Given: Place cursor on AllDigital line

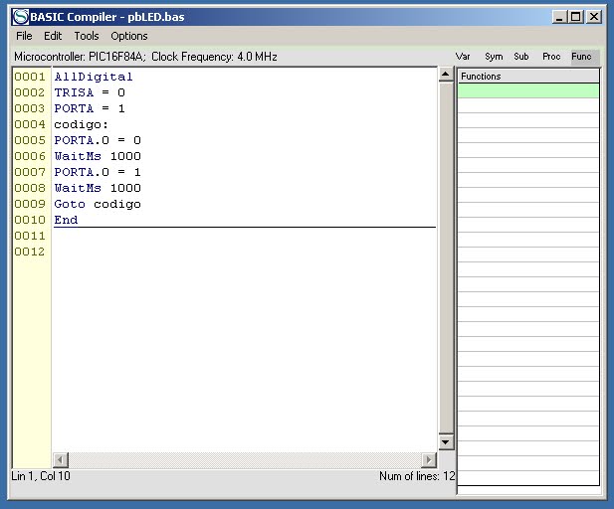Looking at the screenshot, I should coord(94,77).
